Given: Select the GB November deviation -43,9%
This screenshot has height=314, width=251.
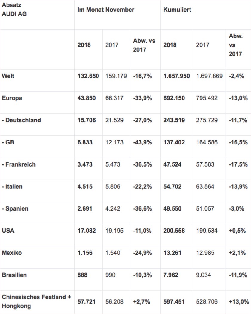Looking at the screenshot, I should [142, 142].
